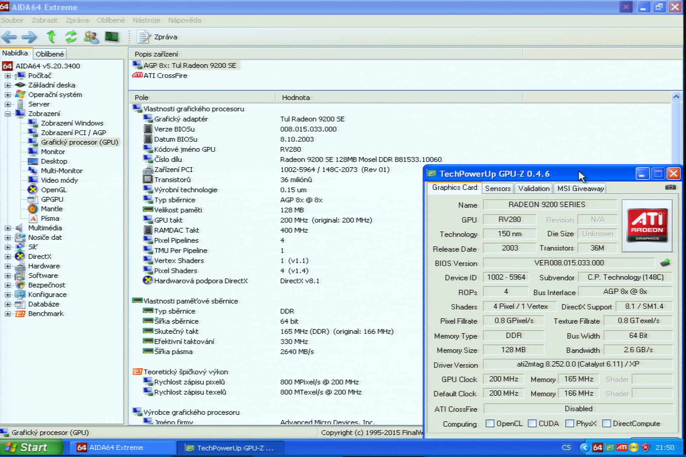The width and height of the screenshot is (686, 457).
Task: Enable the DirectCompute checkbox
Action: (606, 423)
